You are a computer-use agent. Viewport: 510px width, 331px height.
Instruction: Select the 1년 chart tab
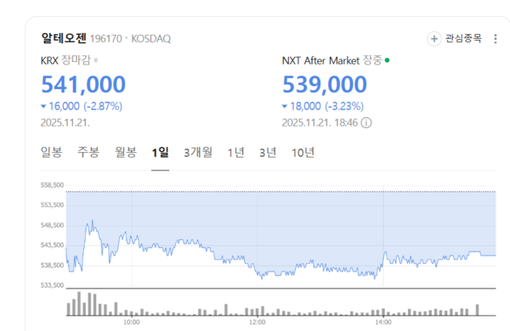(235, 152)
